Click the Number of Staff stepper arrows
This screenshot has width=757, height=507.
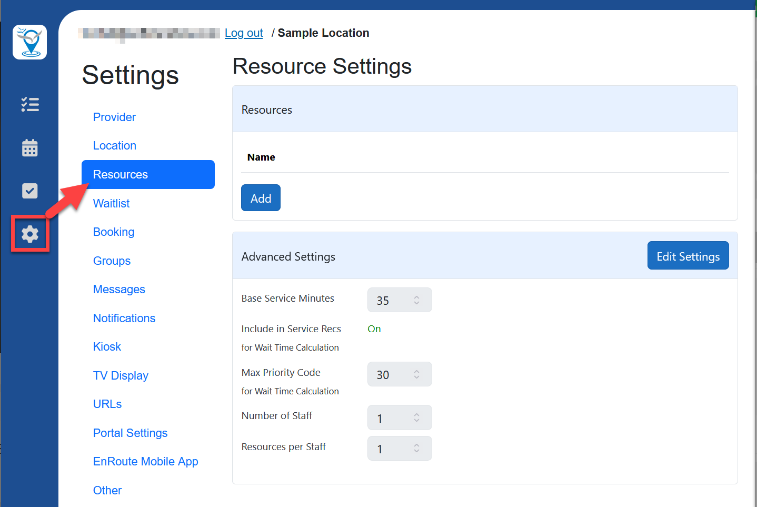(416, 417)
